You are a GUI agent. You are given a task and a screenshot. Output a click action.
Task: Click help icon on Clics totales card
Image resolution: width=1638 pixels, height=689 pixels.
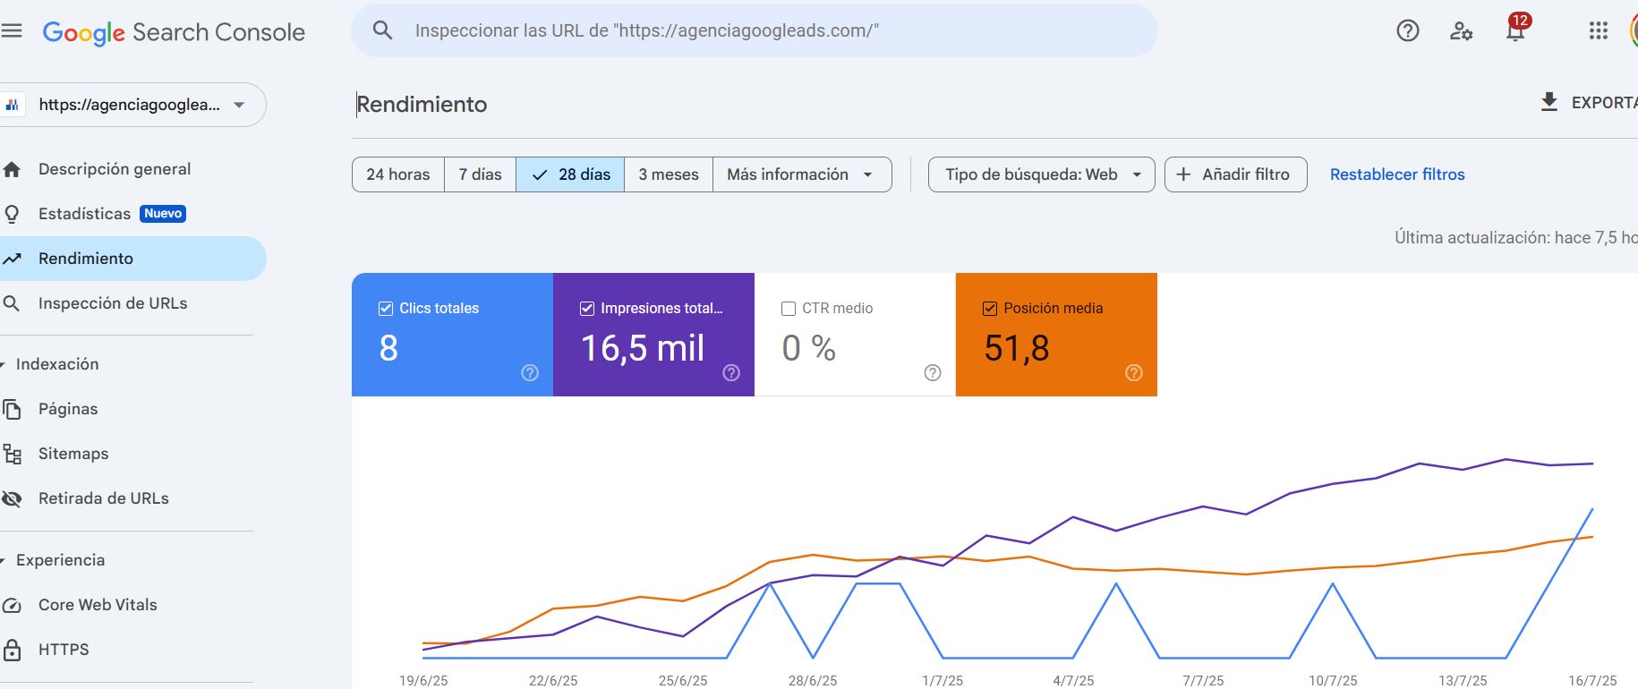530,373
